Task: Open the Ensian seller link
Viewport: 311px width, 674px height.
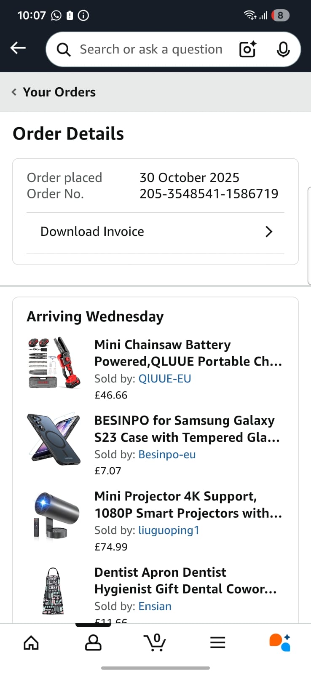Action: pyautogui.click(x=155, y=606)
